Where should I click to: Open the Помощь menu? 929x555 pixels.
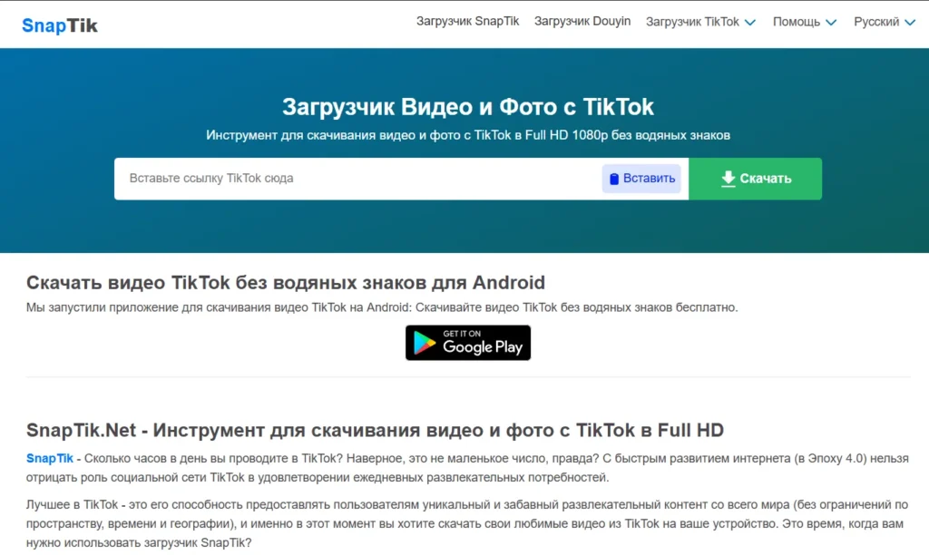coord(804,22)
